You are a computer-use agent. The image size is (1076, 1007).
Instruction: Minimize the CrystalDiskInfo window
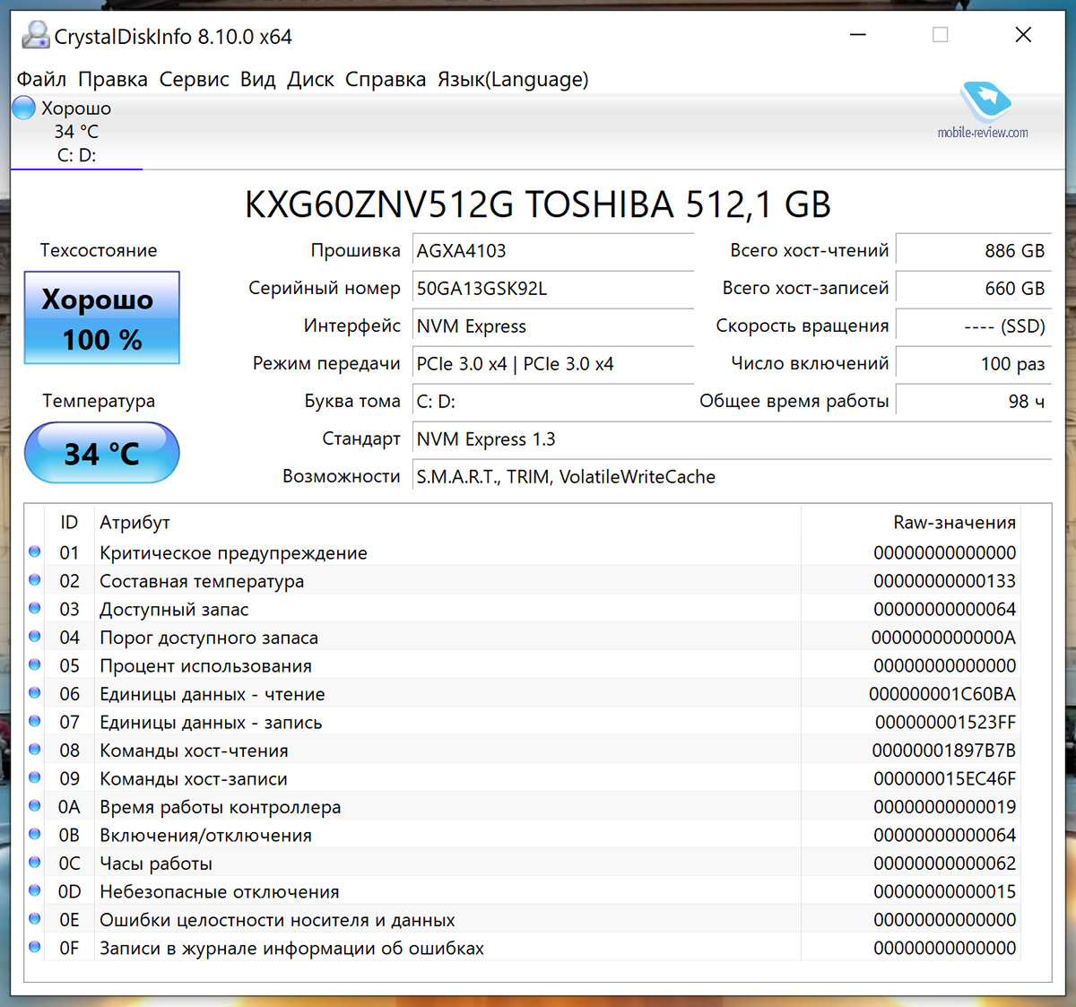click(858, 35)
